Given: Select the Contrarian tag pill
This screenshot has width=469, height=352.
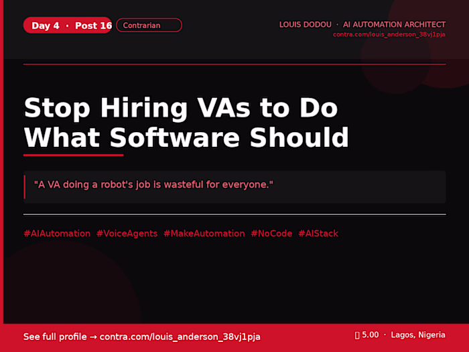Looking at the screenshot, I should coord(149,25).
